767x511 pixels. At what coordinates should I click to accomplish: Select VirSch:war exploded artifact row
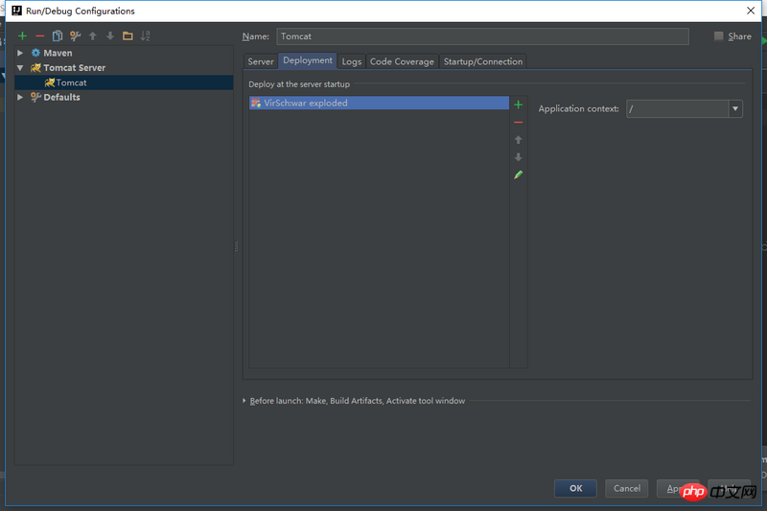click(x=379, y=103)
